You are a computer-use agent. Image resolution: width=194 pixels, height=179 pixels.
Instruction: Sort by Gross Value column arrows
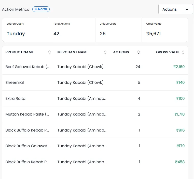[183, 52]
